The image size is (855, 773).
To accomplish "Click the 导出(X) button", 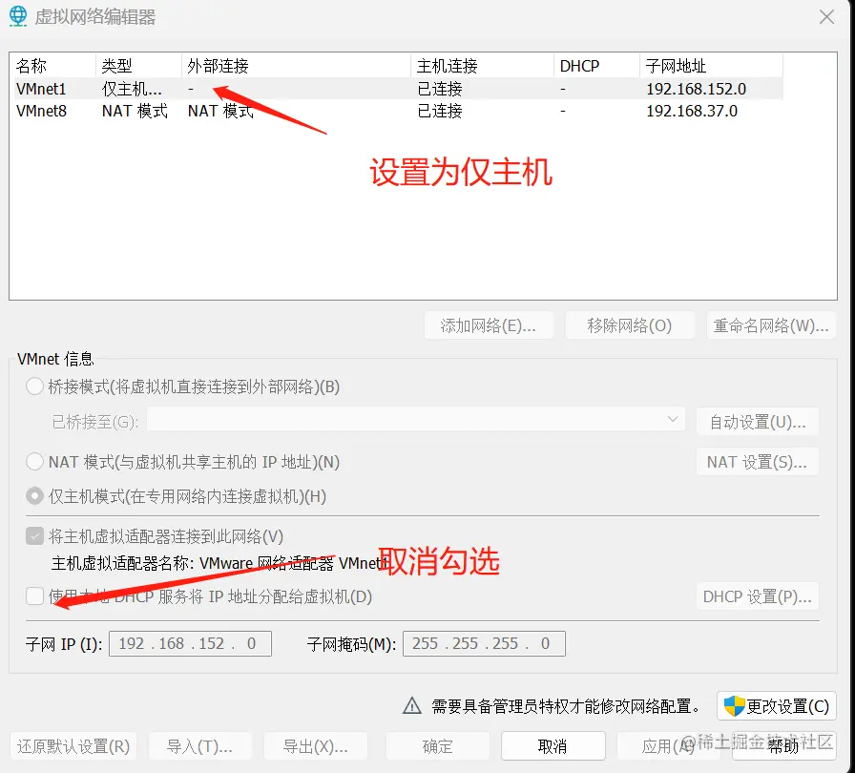I will pyautogui.click(x=315, y=745).
